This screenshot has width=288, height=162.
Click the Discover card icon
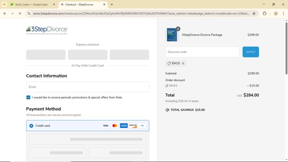point(133,126)
